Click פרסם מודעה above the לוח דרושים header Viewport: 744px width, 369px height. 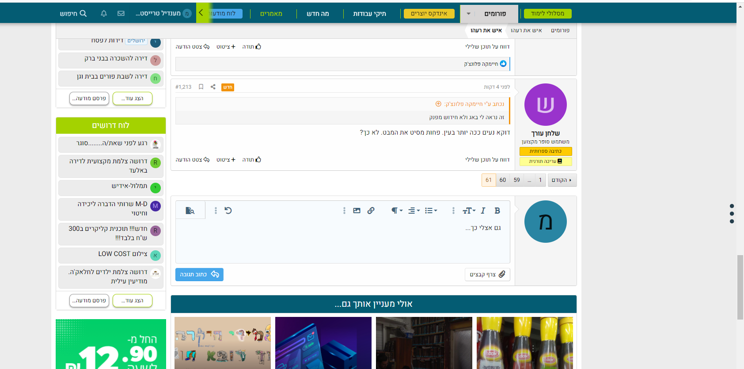click(x=89, y=98)
